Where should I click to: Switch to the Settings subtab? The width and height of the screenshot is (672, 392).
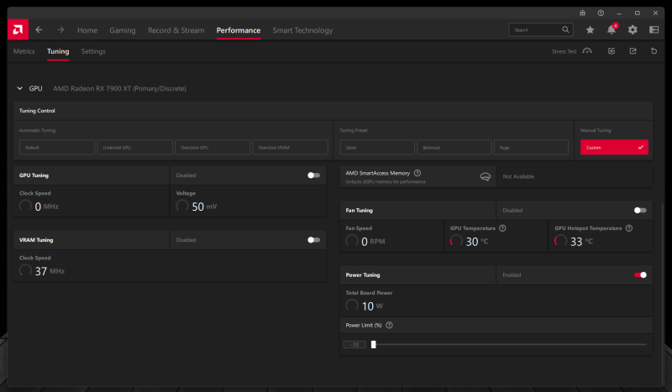coord(93,51)
